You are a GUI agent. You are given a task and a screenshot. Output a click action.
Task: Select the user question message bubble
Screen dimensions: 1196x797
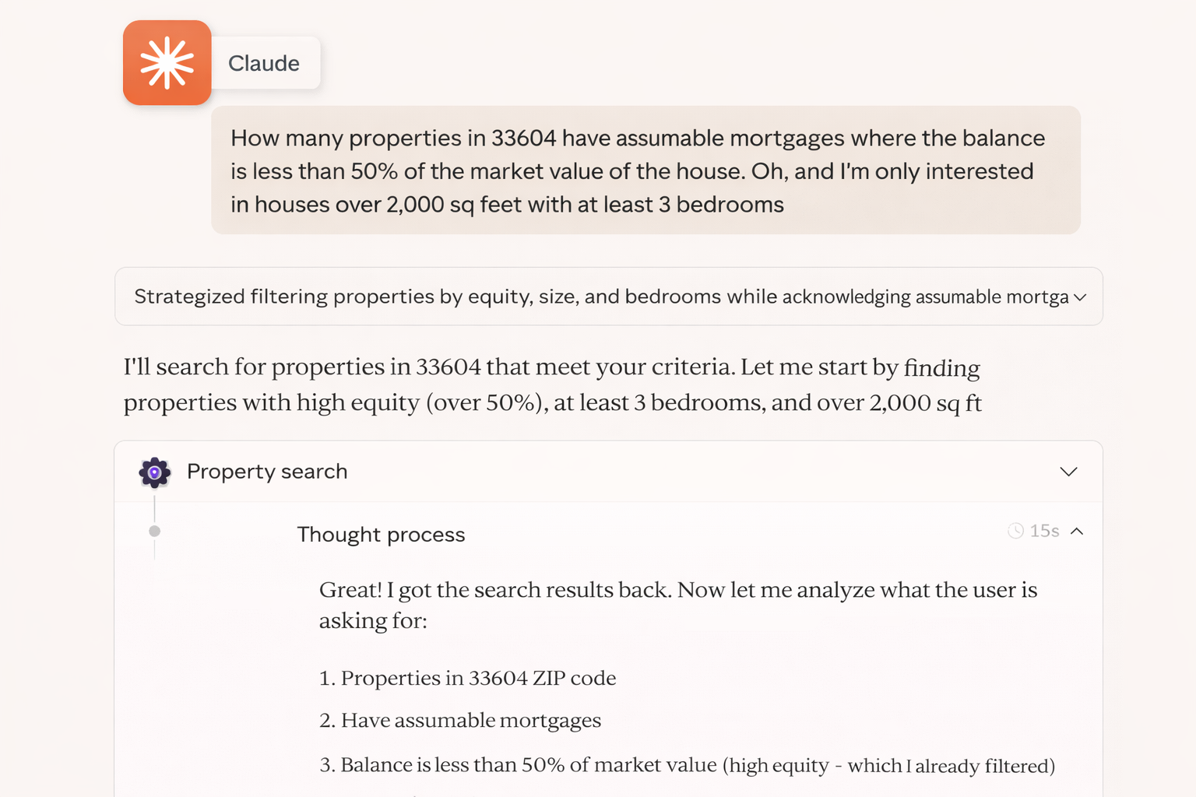click(x=645, y=170)
